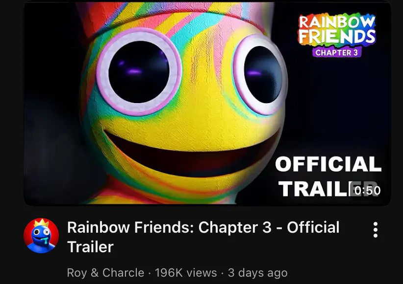The height and width of the screenshot is (284, 403).
Task: Click the white OFFICIAL text in thumbnail
Action: [328, 164]
